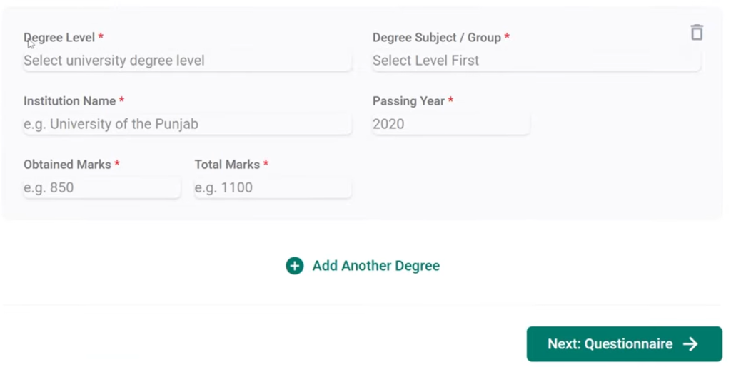Click the Passing Year label

pyautogui.click(x=408, y=101)
